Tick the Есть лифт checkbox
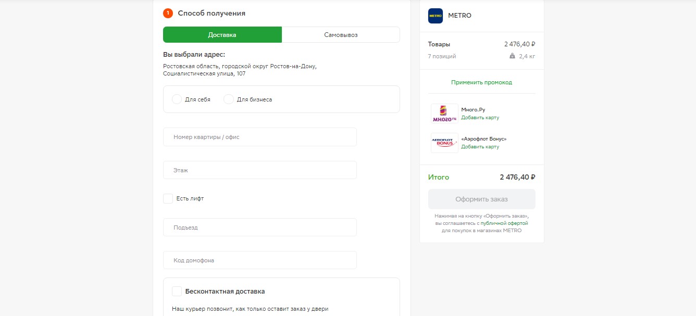The image size is (696, 316). click(168, 198)
